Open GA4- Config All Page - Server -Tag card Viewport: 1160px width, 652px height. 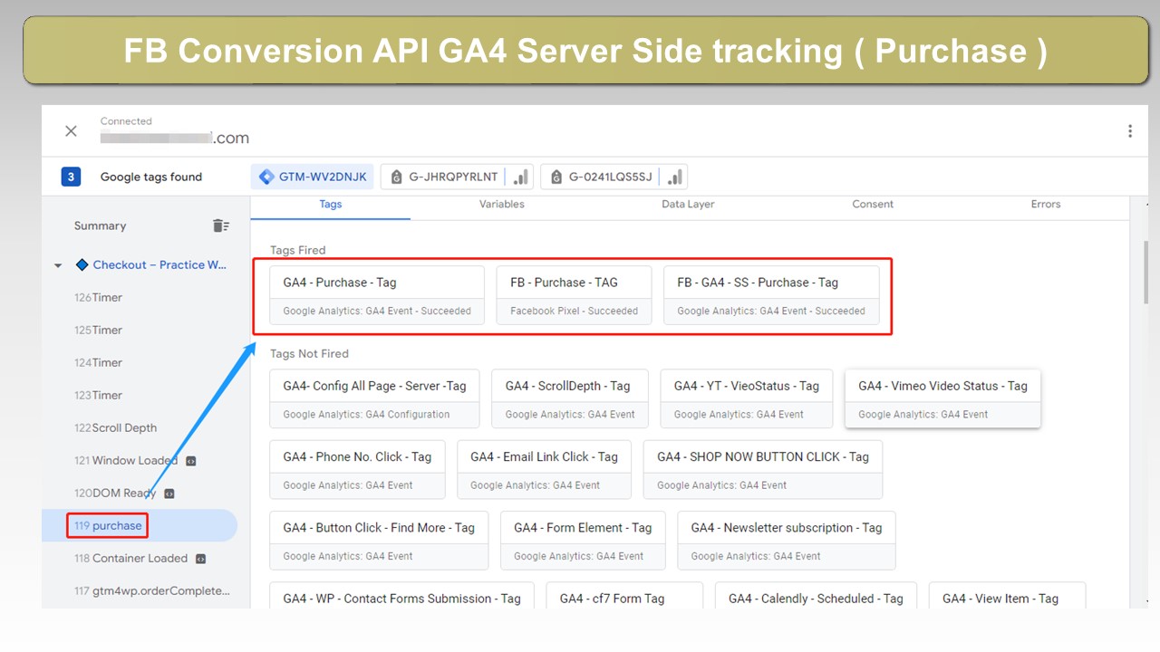tap(374, 398)
